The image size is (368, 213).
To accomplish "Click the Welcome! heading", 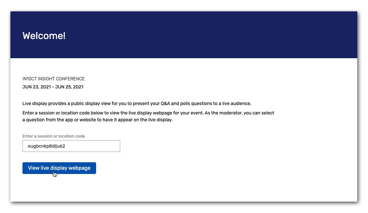I will (x=44, y=35).
